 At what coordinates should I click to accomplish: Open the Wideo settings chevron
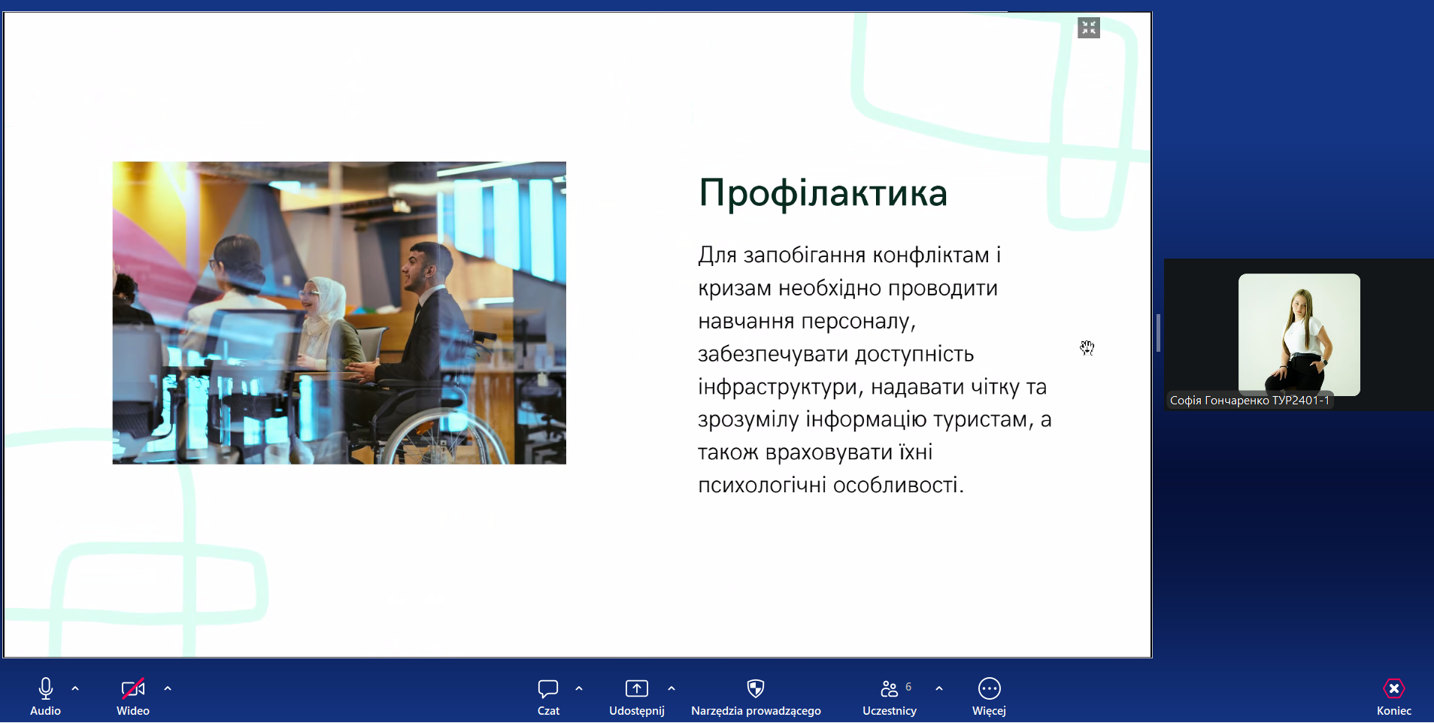[x=168, y=688]
